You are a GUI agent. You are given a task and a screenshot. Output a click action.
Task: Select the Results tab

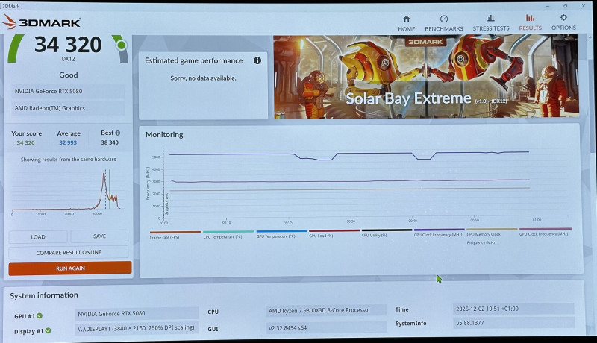[530, 23]
